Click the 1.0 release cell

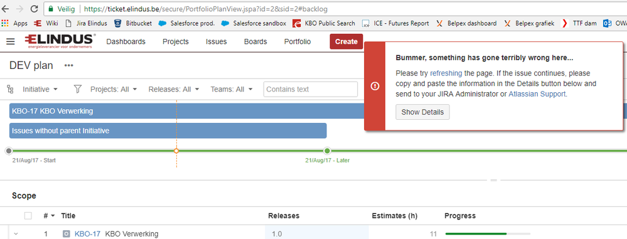(x=317, y=234)
